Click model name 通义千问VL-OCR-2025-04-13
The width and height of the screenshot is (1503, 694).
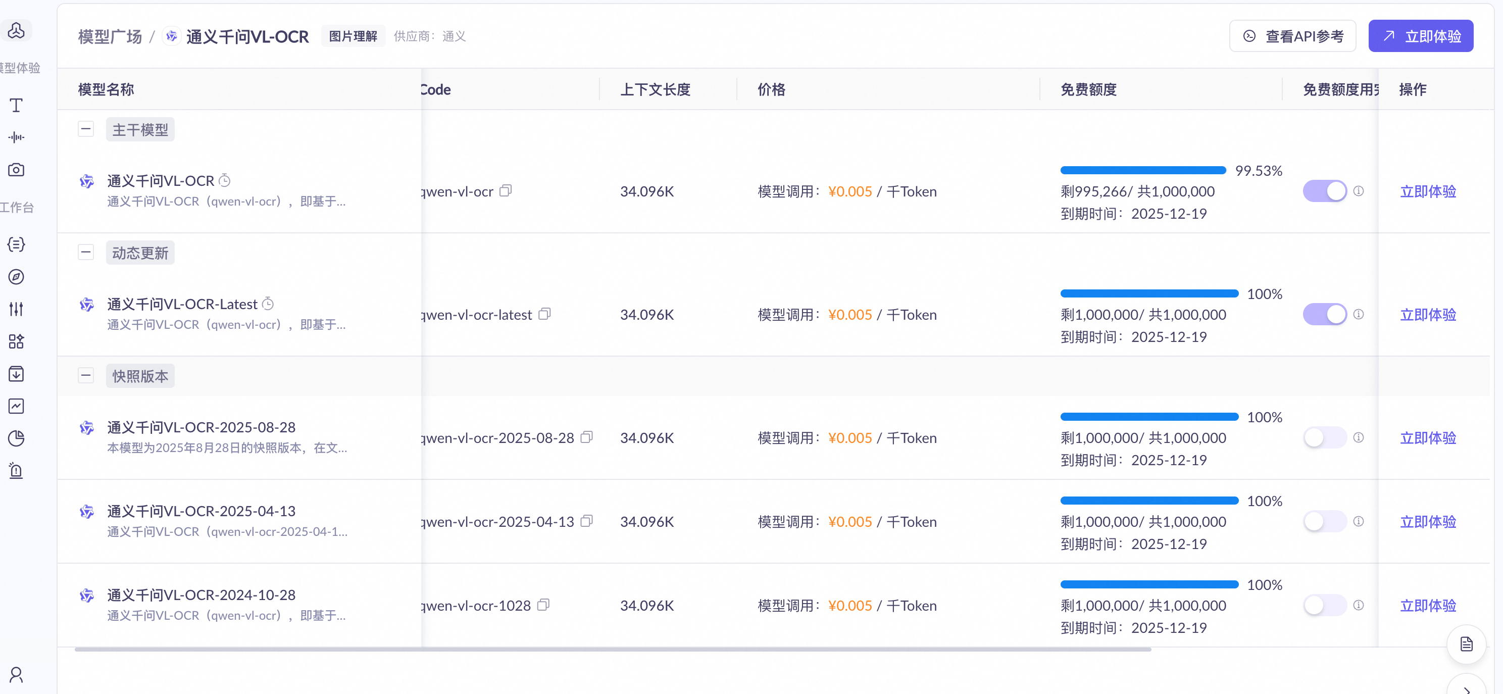(x=202, y=511)
